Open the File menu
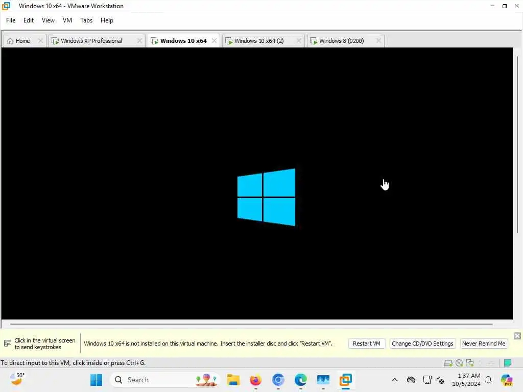This screenshot has width=523, height=392. coord(11,20)
